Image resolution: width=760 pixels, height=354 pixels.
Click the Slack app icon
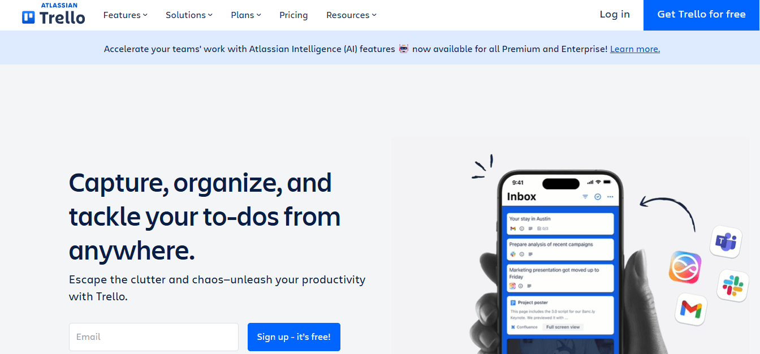click(732, 285)
